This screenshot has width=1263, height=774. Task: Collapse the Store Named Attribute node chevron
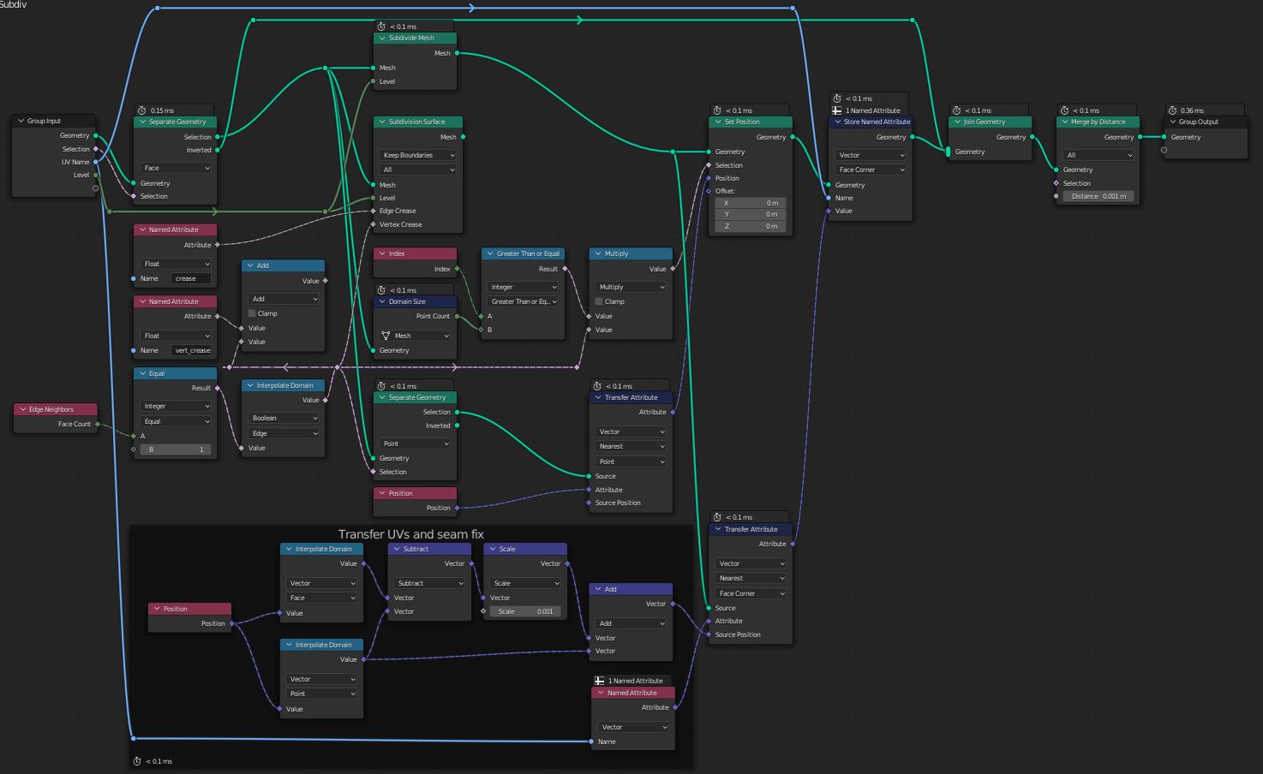point(838,122)
